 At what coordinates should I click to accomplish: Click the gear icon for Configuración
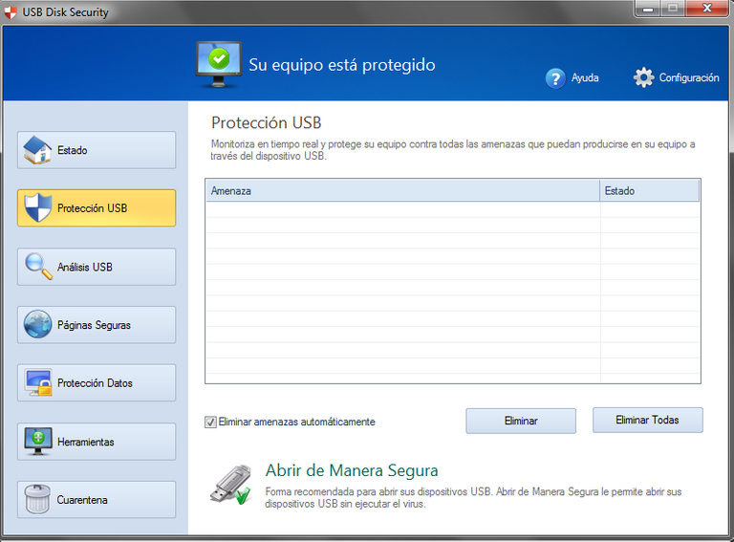point(643,77)
